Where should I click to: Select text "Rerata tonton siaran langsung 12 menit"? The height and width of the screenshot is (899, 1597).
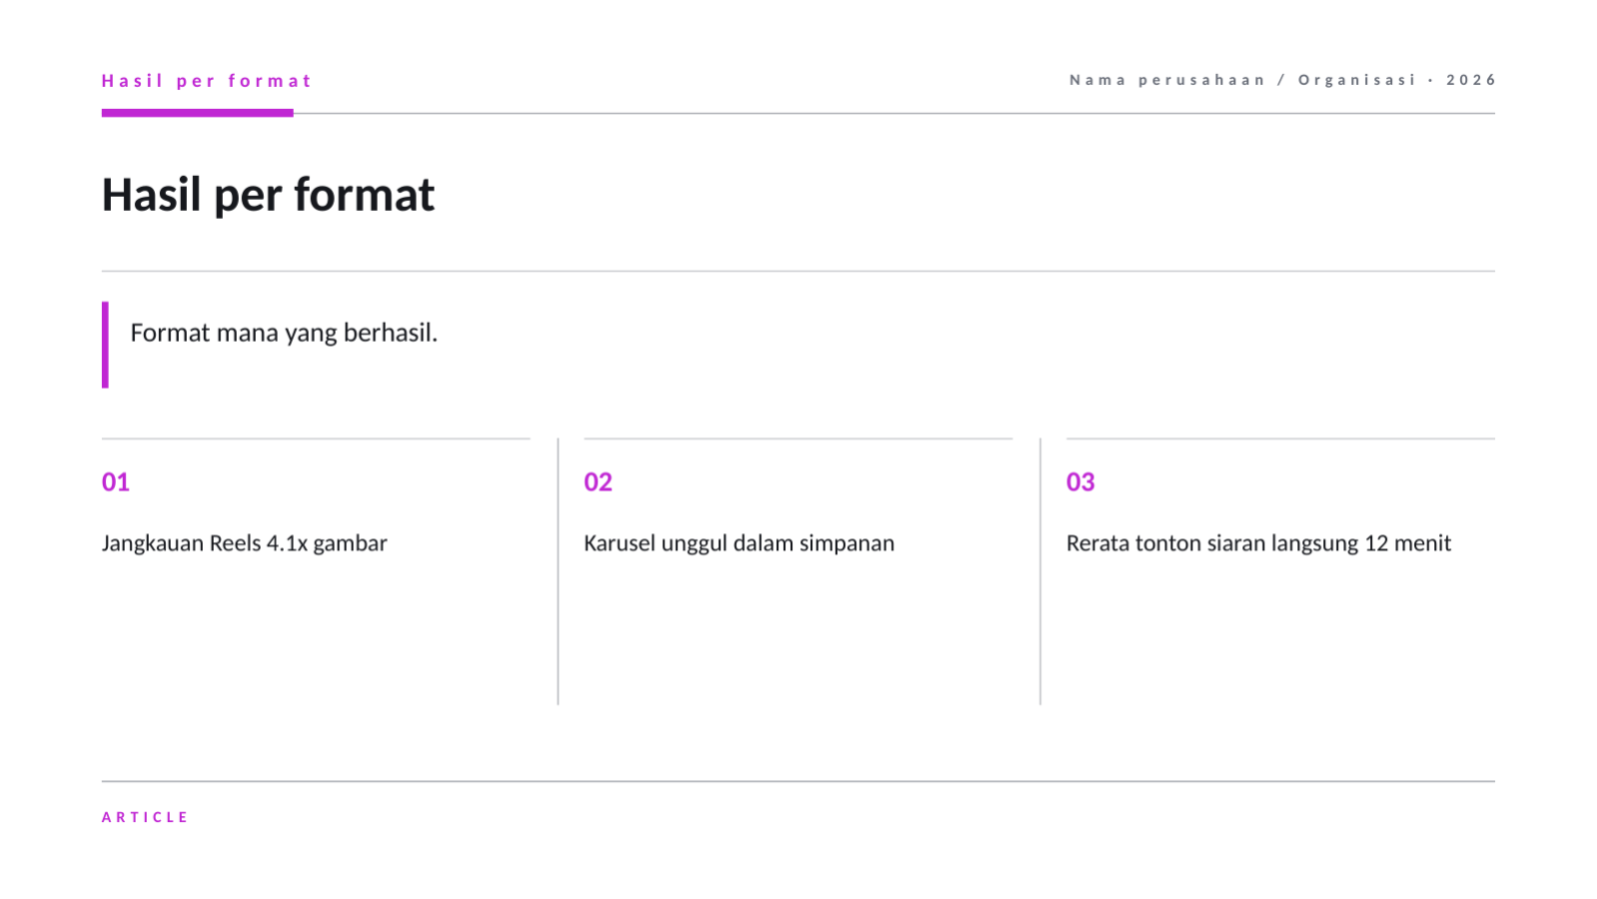[x=1258, y=543]
